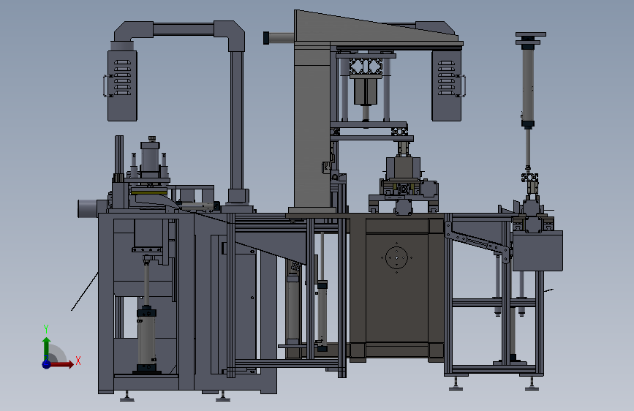Screen dimensions: 634x411
Task: Select the right vented exhaust hood under the canopy
Action: 446,86
